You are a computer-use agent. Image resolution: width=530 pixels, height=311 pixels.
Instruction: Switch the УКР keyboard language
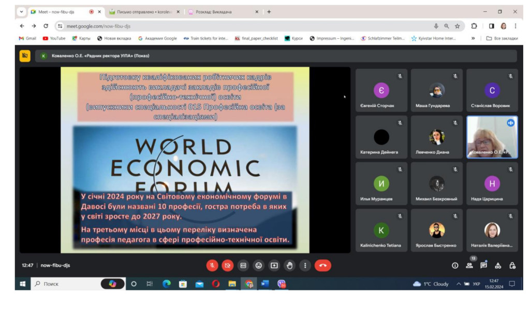[x=476, y=284]
